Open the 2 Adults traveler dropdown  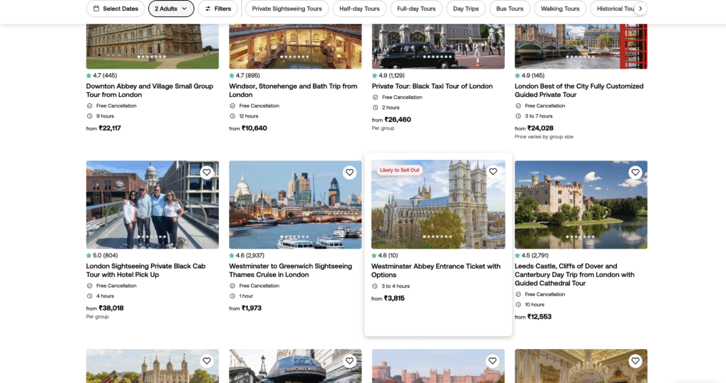(171, 8)
